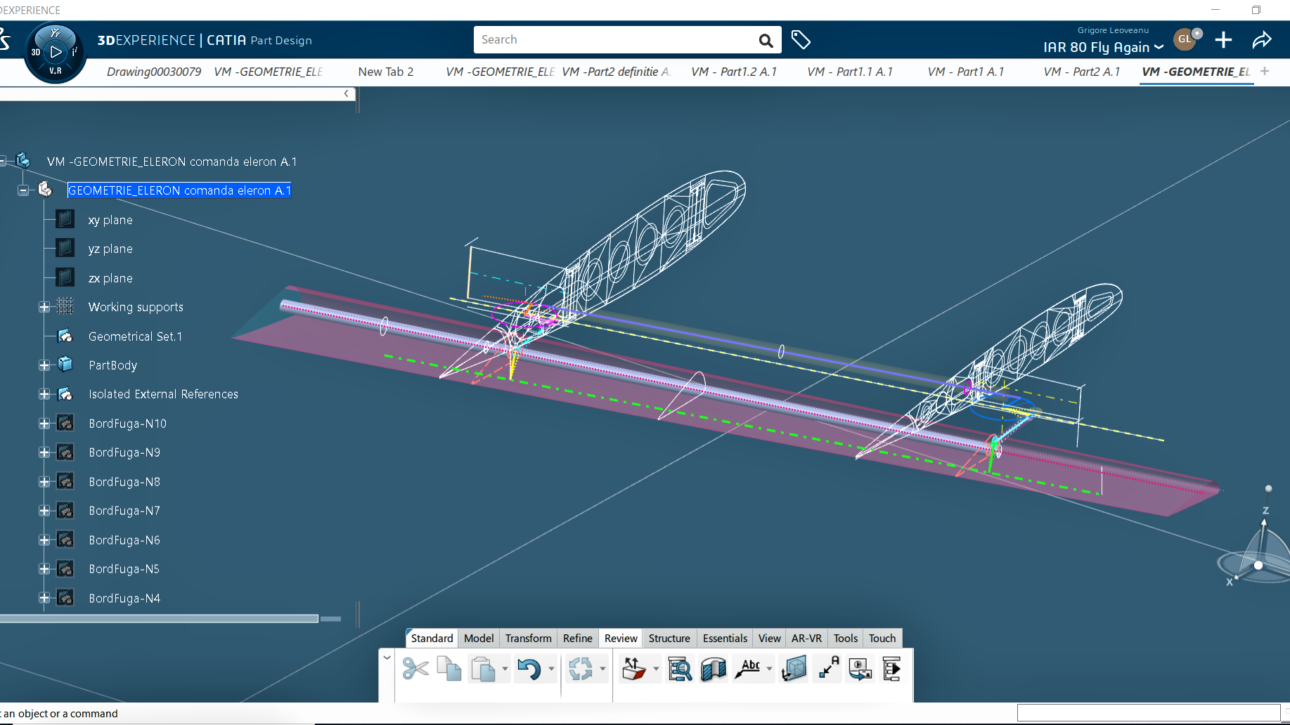Open the Update dropdown arrow
Viewport: 1290px width, 725px height.
tap(602, 669)
